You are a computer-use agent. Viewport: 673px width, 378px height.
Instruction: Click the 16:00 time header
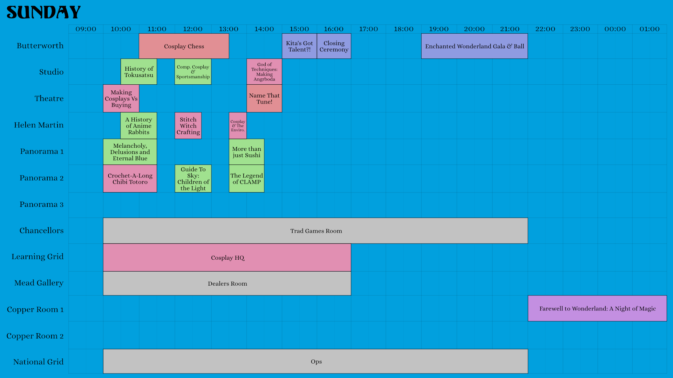point(334,29)
